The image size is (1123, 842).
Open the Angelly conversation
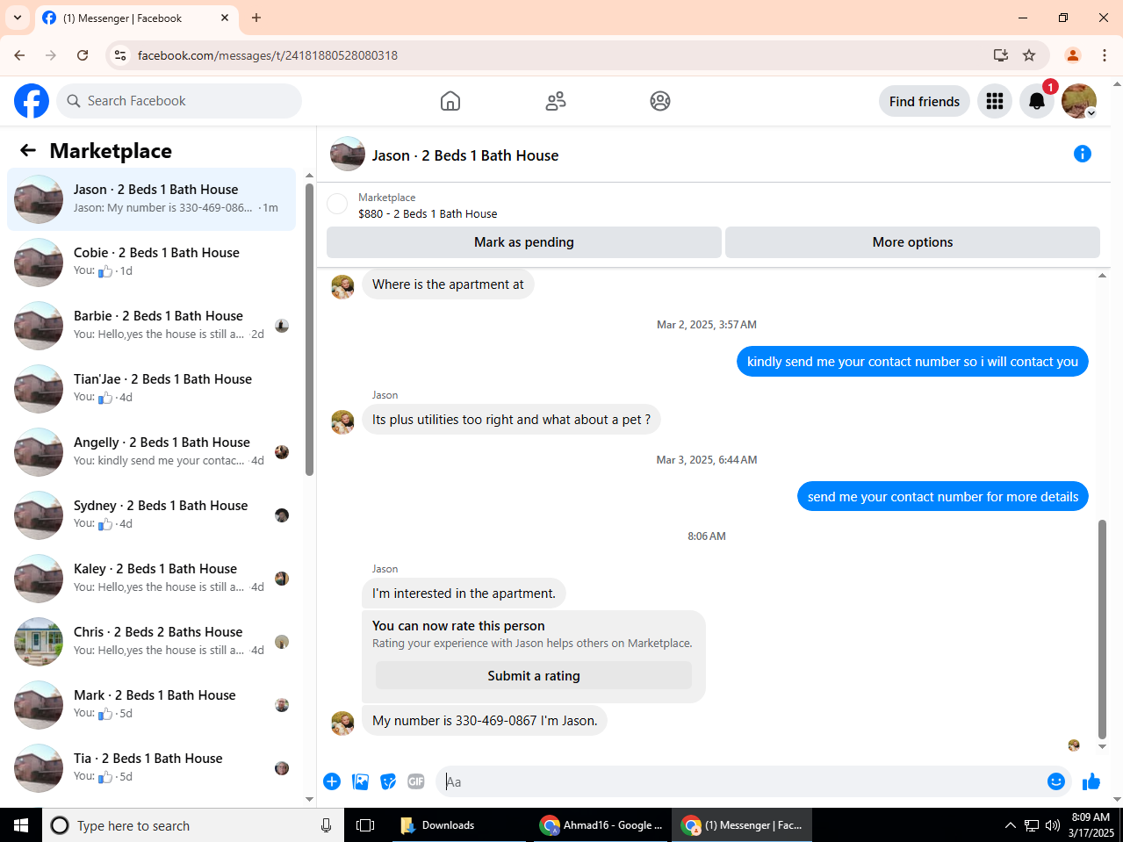click(151, 452)
